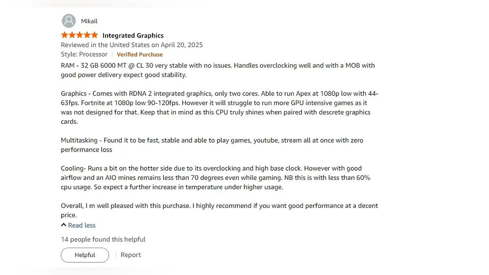Open the "Integrated Graphics" review title
The image size is (489, 275).
(133, 35)
